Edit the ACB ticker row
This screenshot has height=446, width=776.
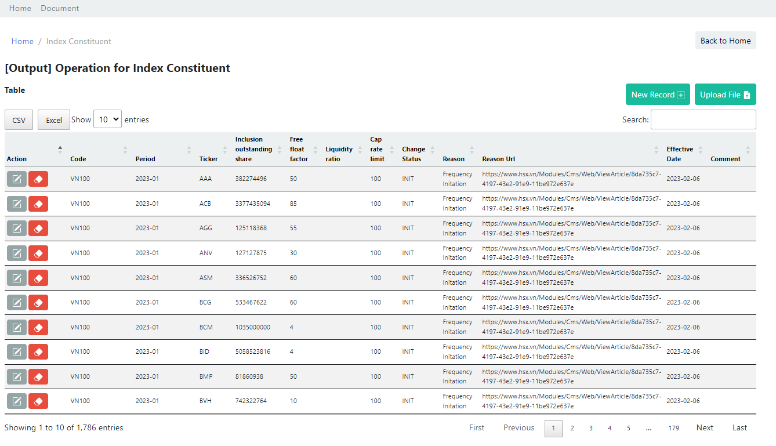pos(17,204)
